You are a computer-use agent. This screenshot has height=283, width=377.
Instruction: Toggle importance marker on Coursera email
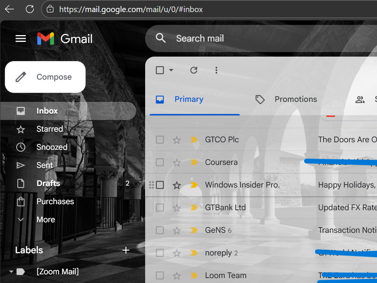tap(194, 162)
